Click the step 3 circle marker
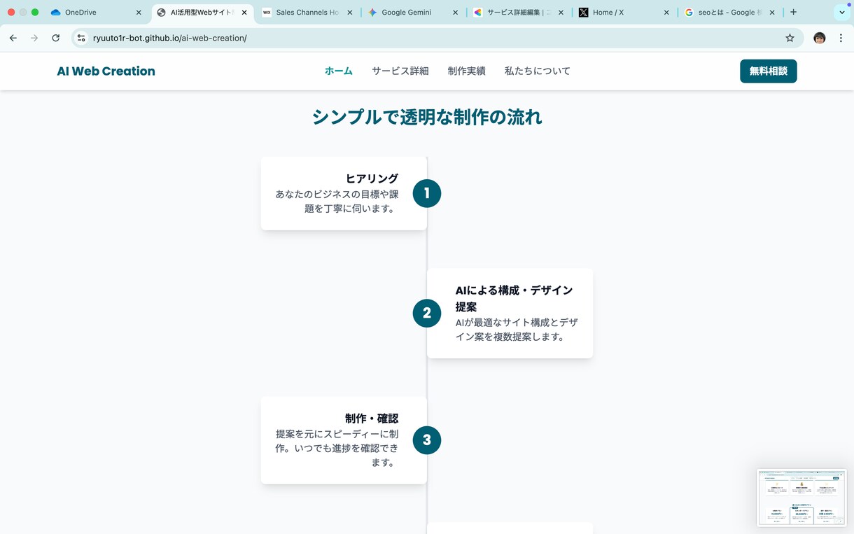 point(427,440)
